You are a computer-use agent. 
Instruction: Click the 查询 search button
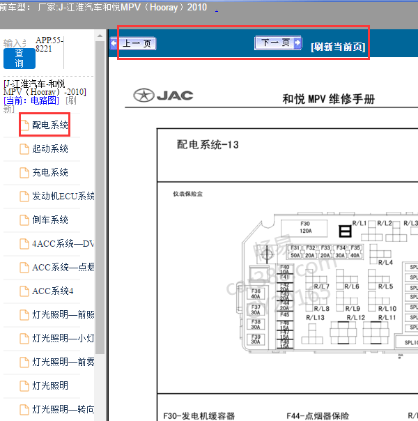coord(20,59)
